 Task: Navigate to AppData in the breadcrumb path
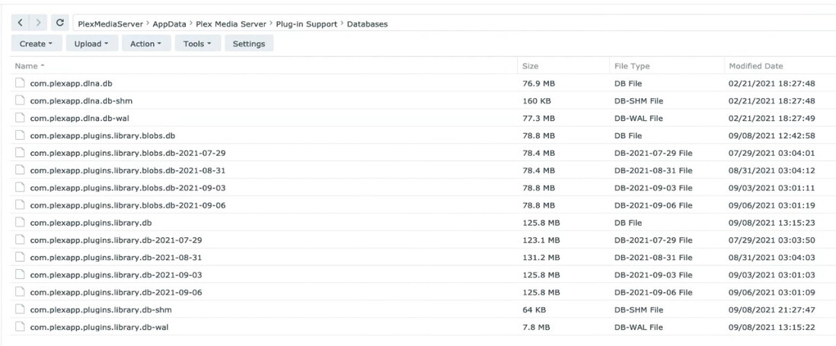tap(171, 24)
